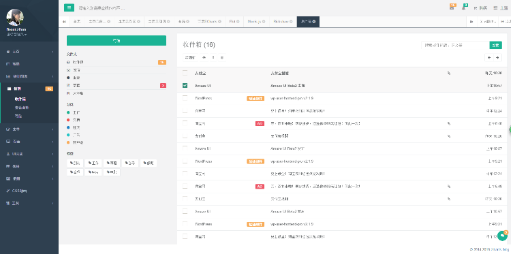
Task: Collapse the 信箱 mailbox menu with orange badge
Action: point(29,89)
